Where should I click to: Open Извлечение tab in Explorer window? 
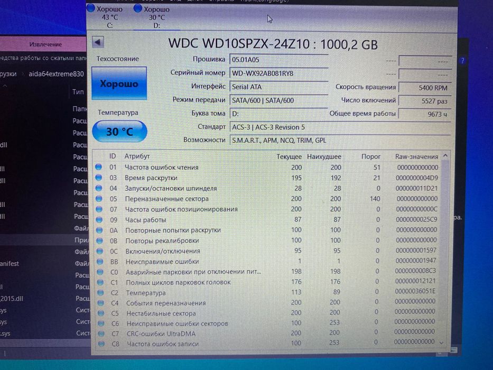[x=45, y=44]
